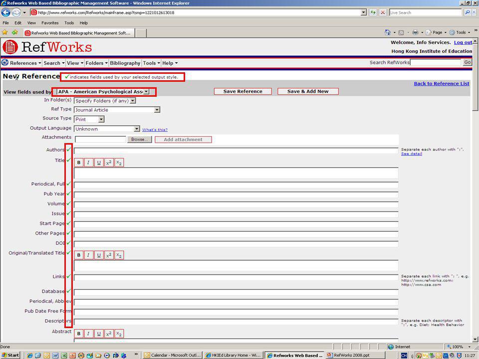Switch to Calendar - Microsoft Outlook taskbar item
Viewport: 479px width, 359px height.
[x=173, y=355]
